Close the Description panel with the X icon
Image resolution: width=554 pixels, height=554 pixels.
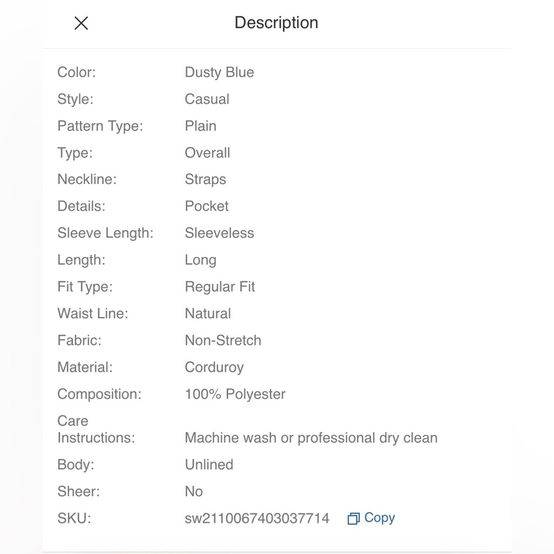click(81, 23)
